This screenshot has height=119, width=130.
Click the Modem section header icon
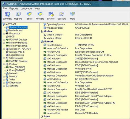click(x=42, y=31)
